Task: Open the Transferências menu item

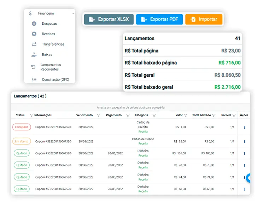Action: pyautogui.click(x=53, y=44)
